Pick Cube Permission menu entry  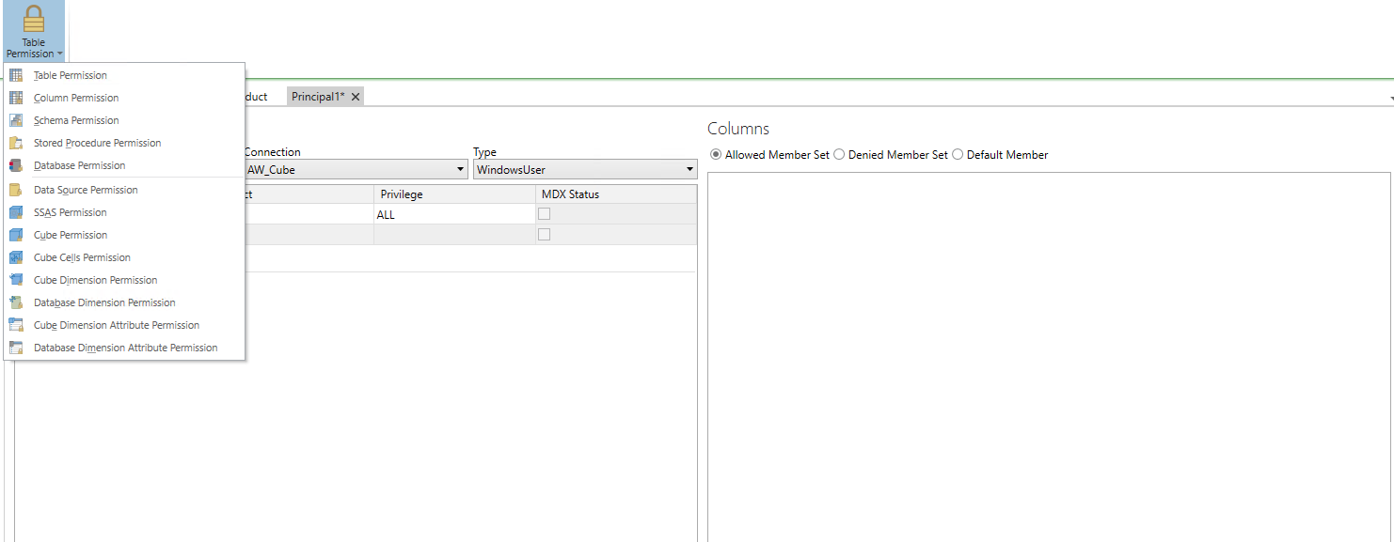tap(124, 235)
